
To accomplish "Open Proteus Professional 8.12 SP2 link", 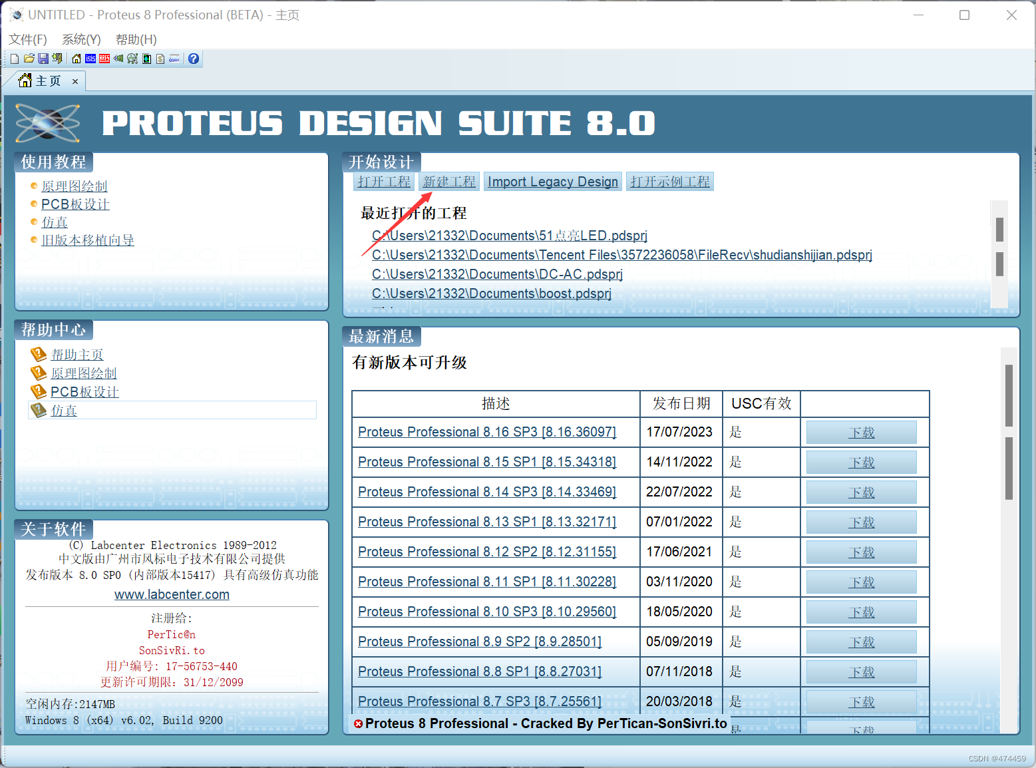I will point(487,552).
